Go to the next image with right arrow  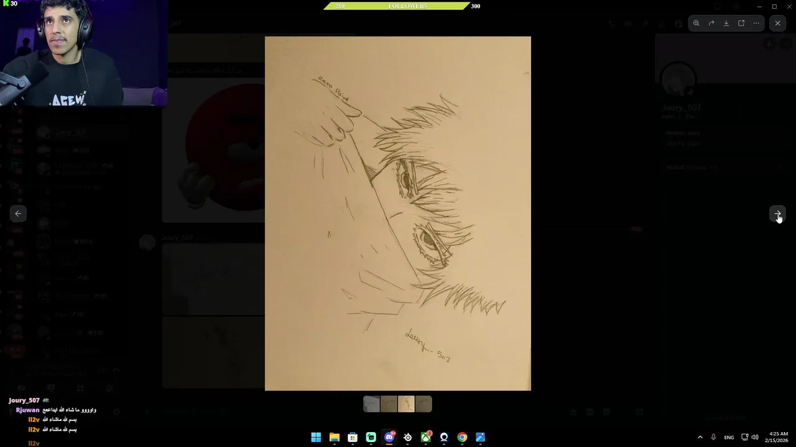[x=777, y=214]
